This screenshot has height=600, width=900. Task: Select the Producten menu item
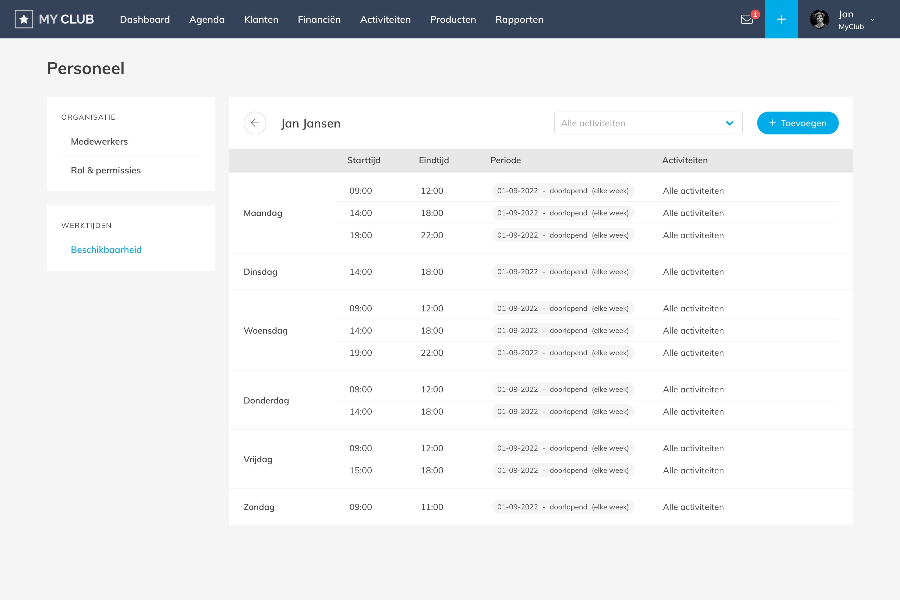[x=453, y=19]
